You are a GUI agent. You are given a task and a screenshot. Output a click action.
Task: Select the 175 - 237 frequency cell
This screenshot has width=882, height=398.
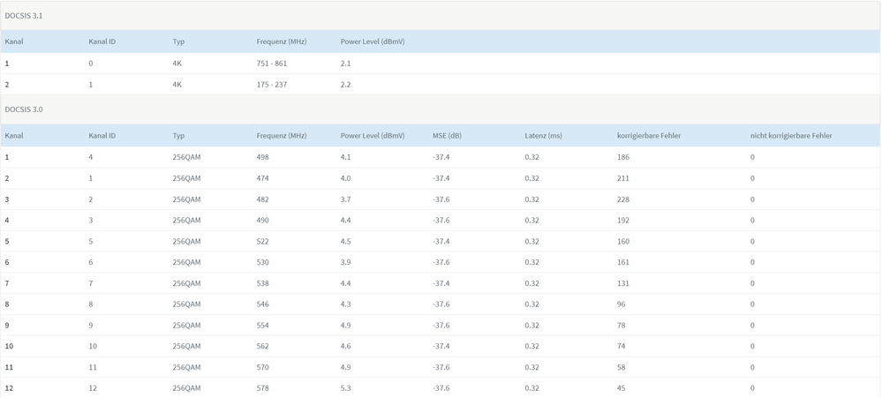coord(269,85)
